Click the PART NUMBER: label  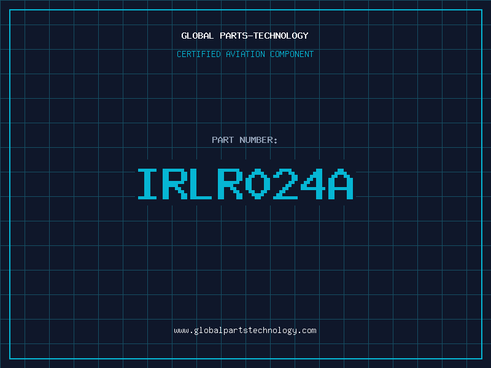(245, 140)
